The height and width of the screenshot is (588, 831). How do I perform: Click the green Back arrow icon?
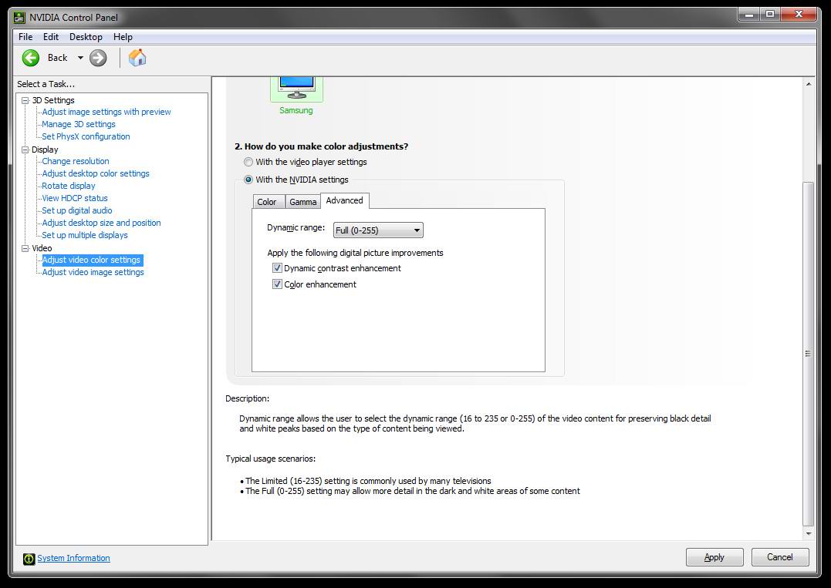click(x=31, y=58)
